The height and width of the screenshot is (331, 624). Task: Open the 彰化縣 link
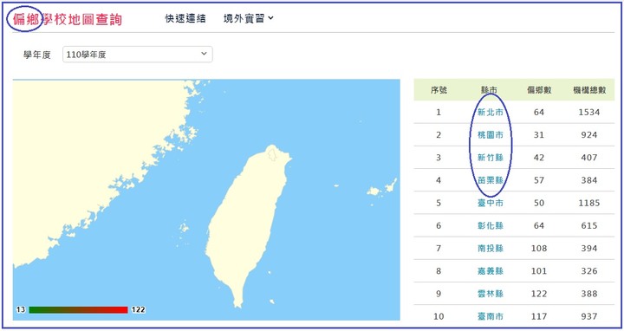click(491, 225)
